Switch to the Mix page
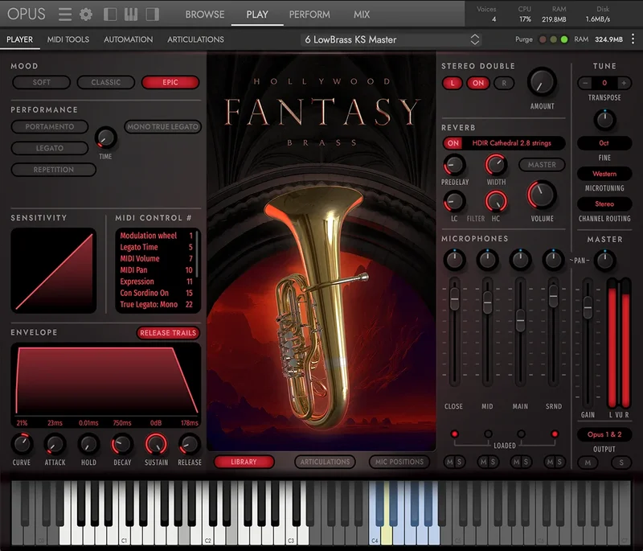The height and width of the screenshot is (551, 643). click(x=361, y=14)
